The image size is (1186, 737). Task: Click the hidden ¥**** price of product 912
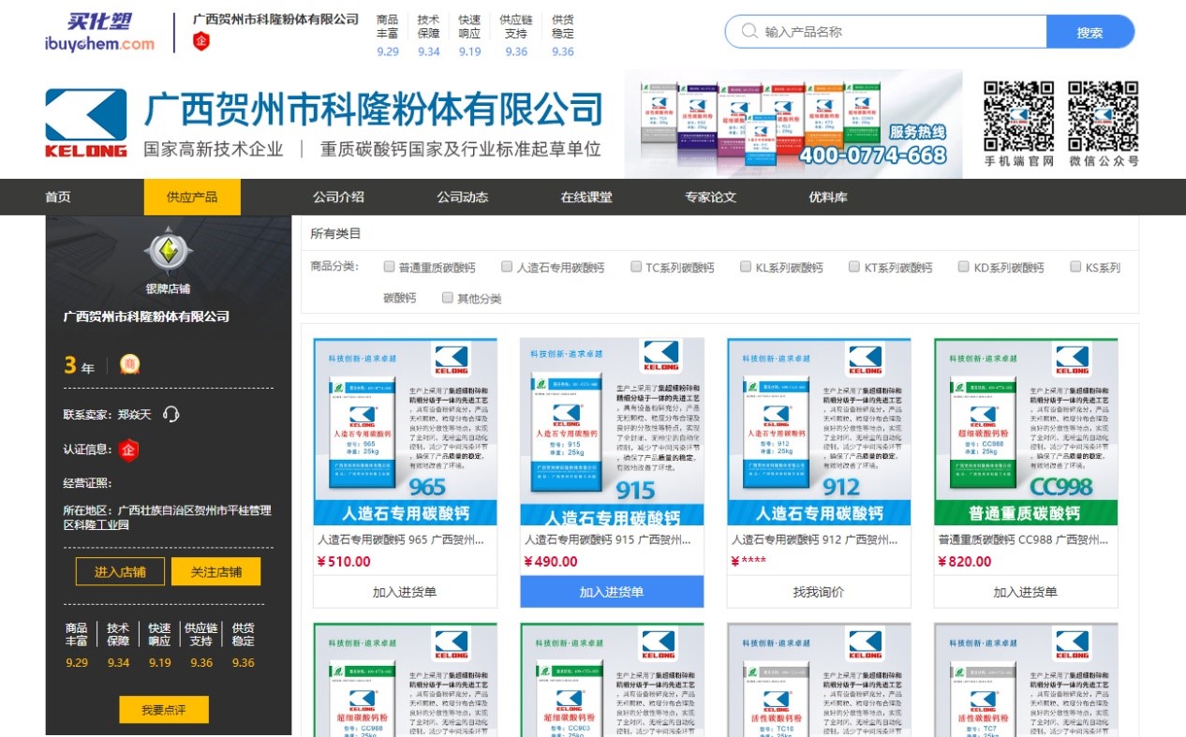pyautogui.click(x=749, y=562)
